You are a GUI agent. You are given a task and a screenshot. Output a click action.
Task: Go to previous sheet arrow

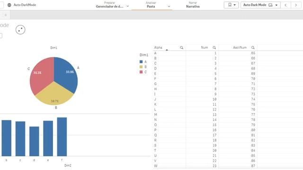pyautogui.click(x=285, y=5)
